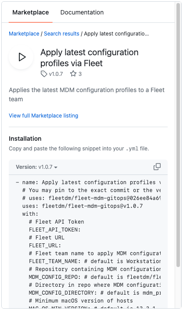
Task: Click the truncated 'Apply latest configuratio…' breadcrumb text
Action: click(x=116, y=34)
